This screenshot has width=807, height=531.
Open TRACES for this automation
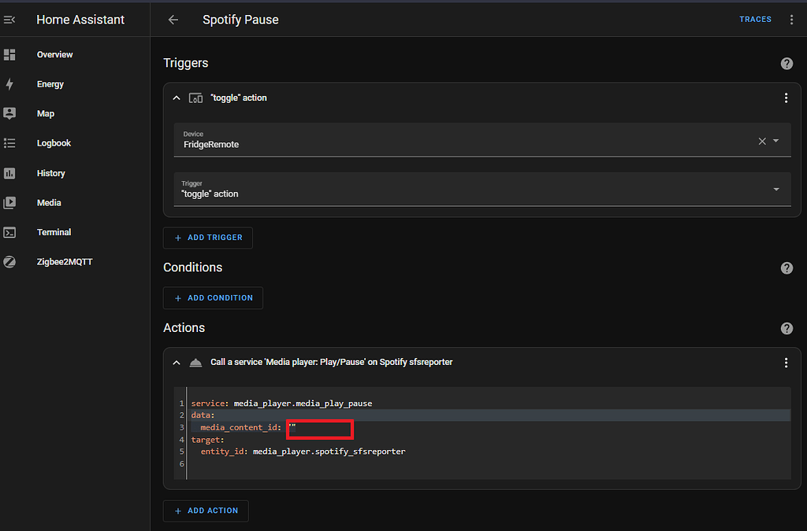coord(755,19)
